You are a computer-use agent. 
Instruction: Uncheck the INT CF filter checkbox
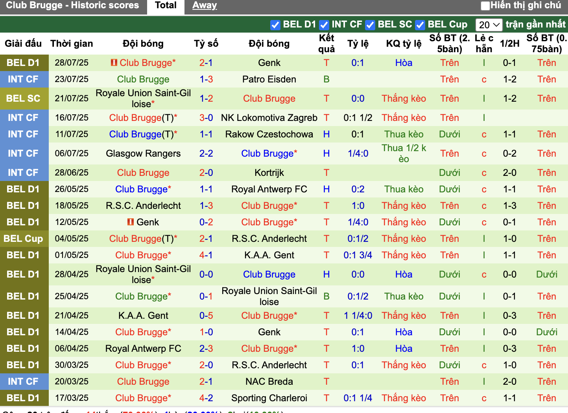click(324, 25)
